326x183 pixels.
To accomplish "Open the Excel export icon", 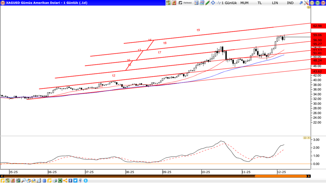I will [60, 181].
